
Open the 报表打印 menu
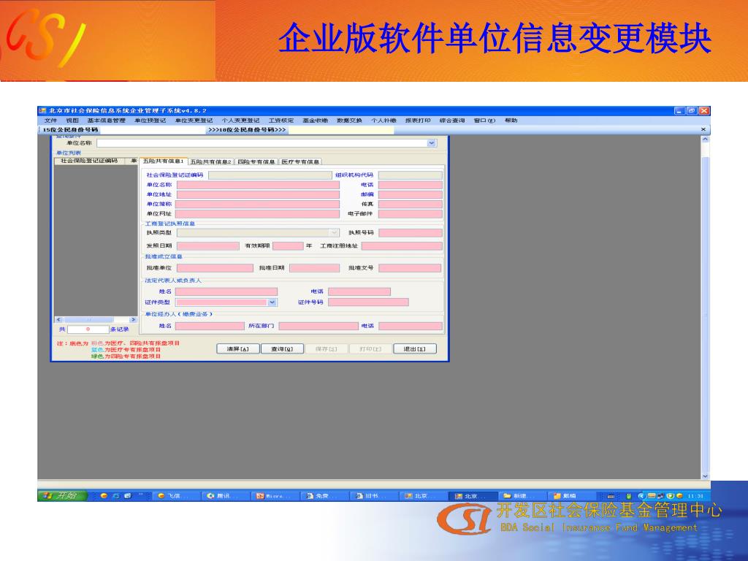pyautogui.click(x=418, y=121)
